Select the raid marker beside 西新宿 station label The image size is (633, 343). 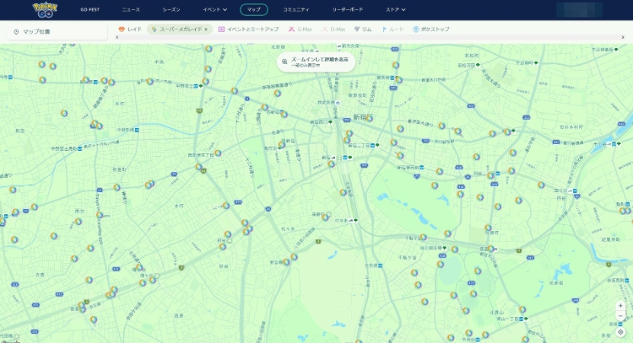click(284, 114)
